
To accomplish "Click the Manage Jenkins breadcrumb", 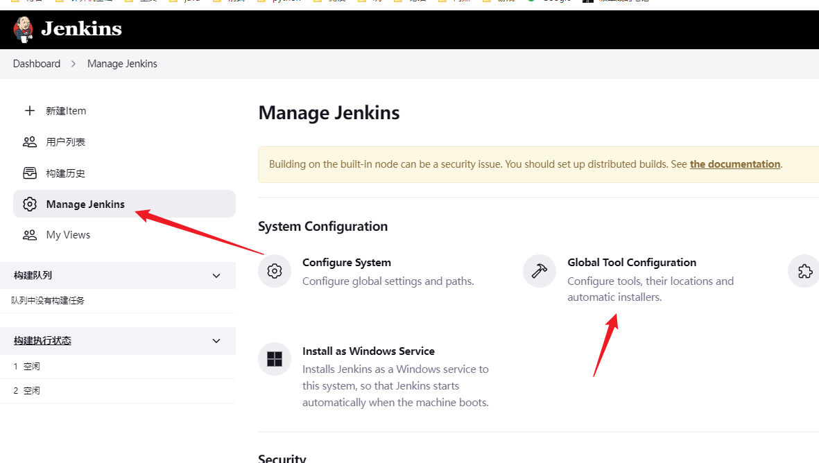I will (122, 64).
